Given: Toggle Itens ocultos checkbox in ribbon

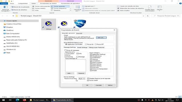Looking at the screenshot, I should (x=118, y=10).
